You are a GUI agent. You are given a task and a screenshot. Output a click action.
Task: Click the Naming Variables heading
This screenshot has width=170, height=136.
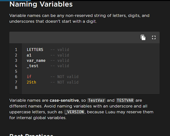click(41, 4)
